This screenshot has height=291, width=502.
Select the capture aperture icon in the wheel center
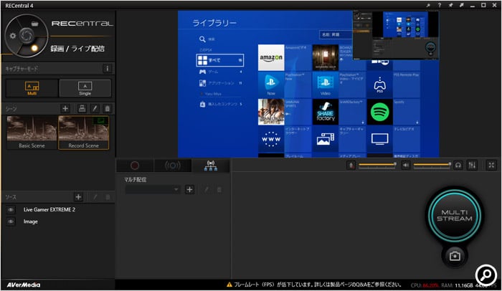tap(27, 35)
